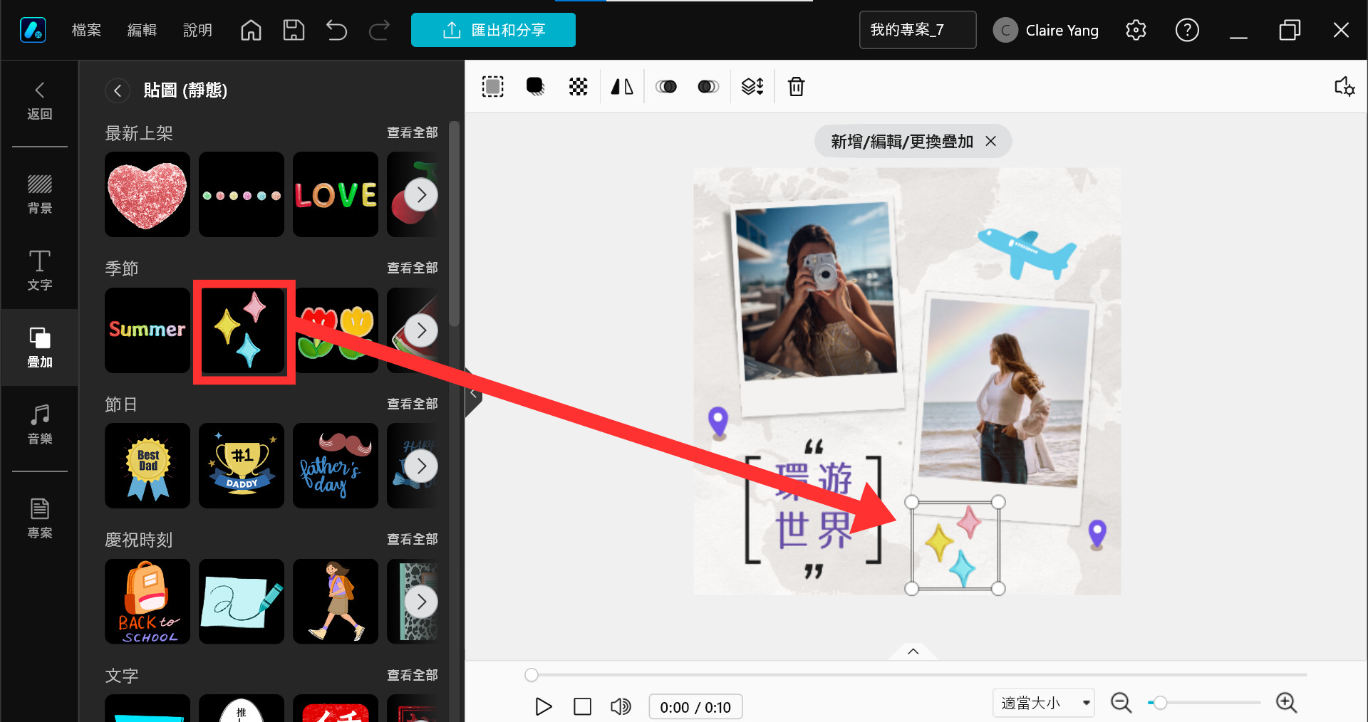
Task: Select the walking girl sticker
Action: (336, 602)
